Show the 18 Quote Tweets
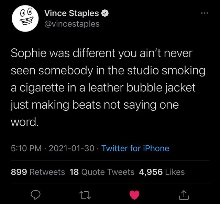 point(102,172)
